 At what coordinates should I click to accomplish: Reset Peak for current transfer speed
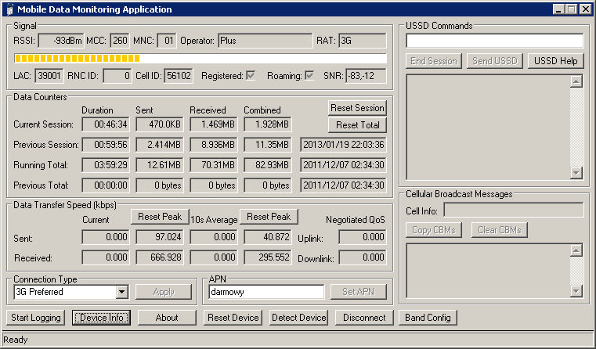coord(159,217)
